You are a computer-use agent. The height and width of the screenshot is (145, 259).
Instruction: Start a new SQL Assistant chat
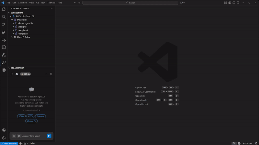(x=46, y=74)
